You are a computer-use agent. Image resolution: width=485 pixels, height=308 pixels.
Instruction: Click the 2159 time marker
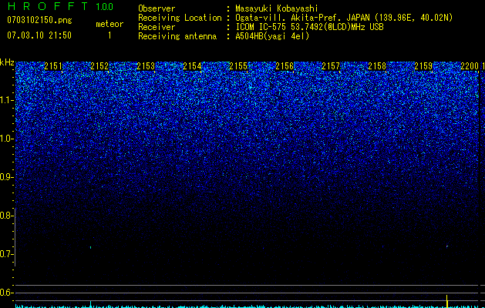[x=423, y=66]
